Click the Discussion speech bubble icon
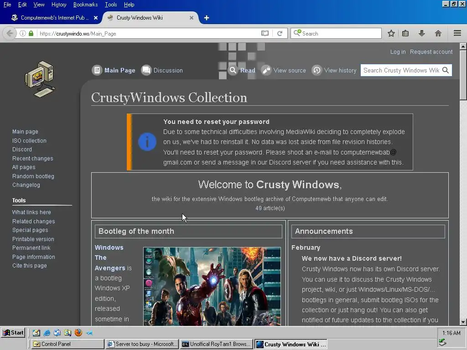 pyautogui.click(x=146, y=70)
